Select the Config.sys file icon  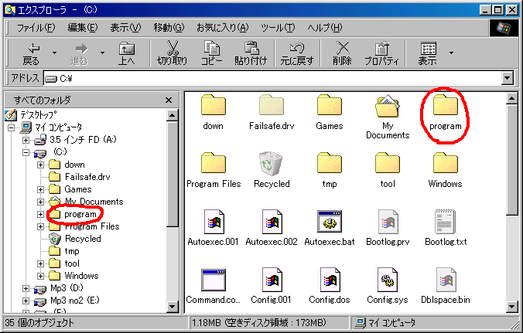pyautogui.click(x=388, y=280)
